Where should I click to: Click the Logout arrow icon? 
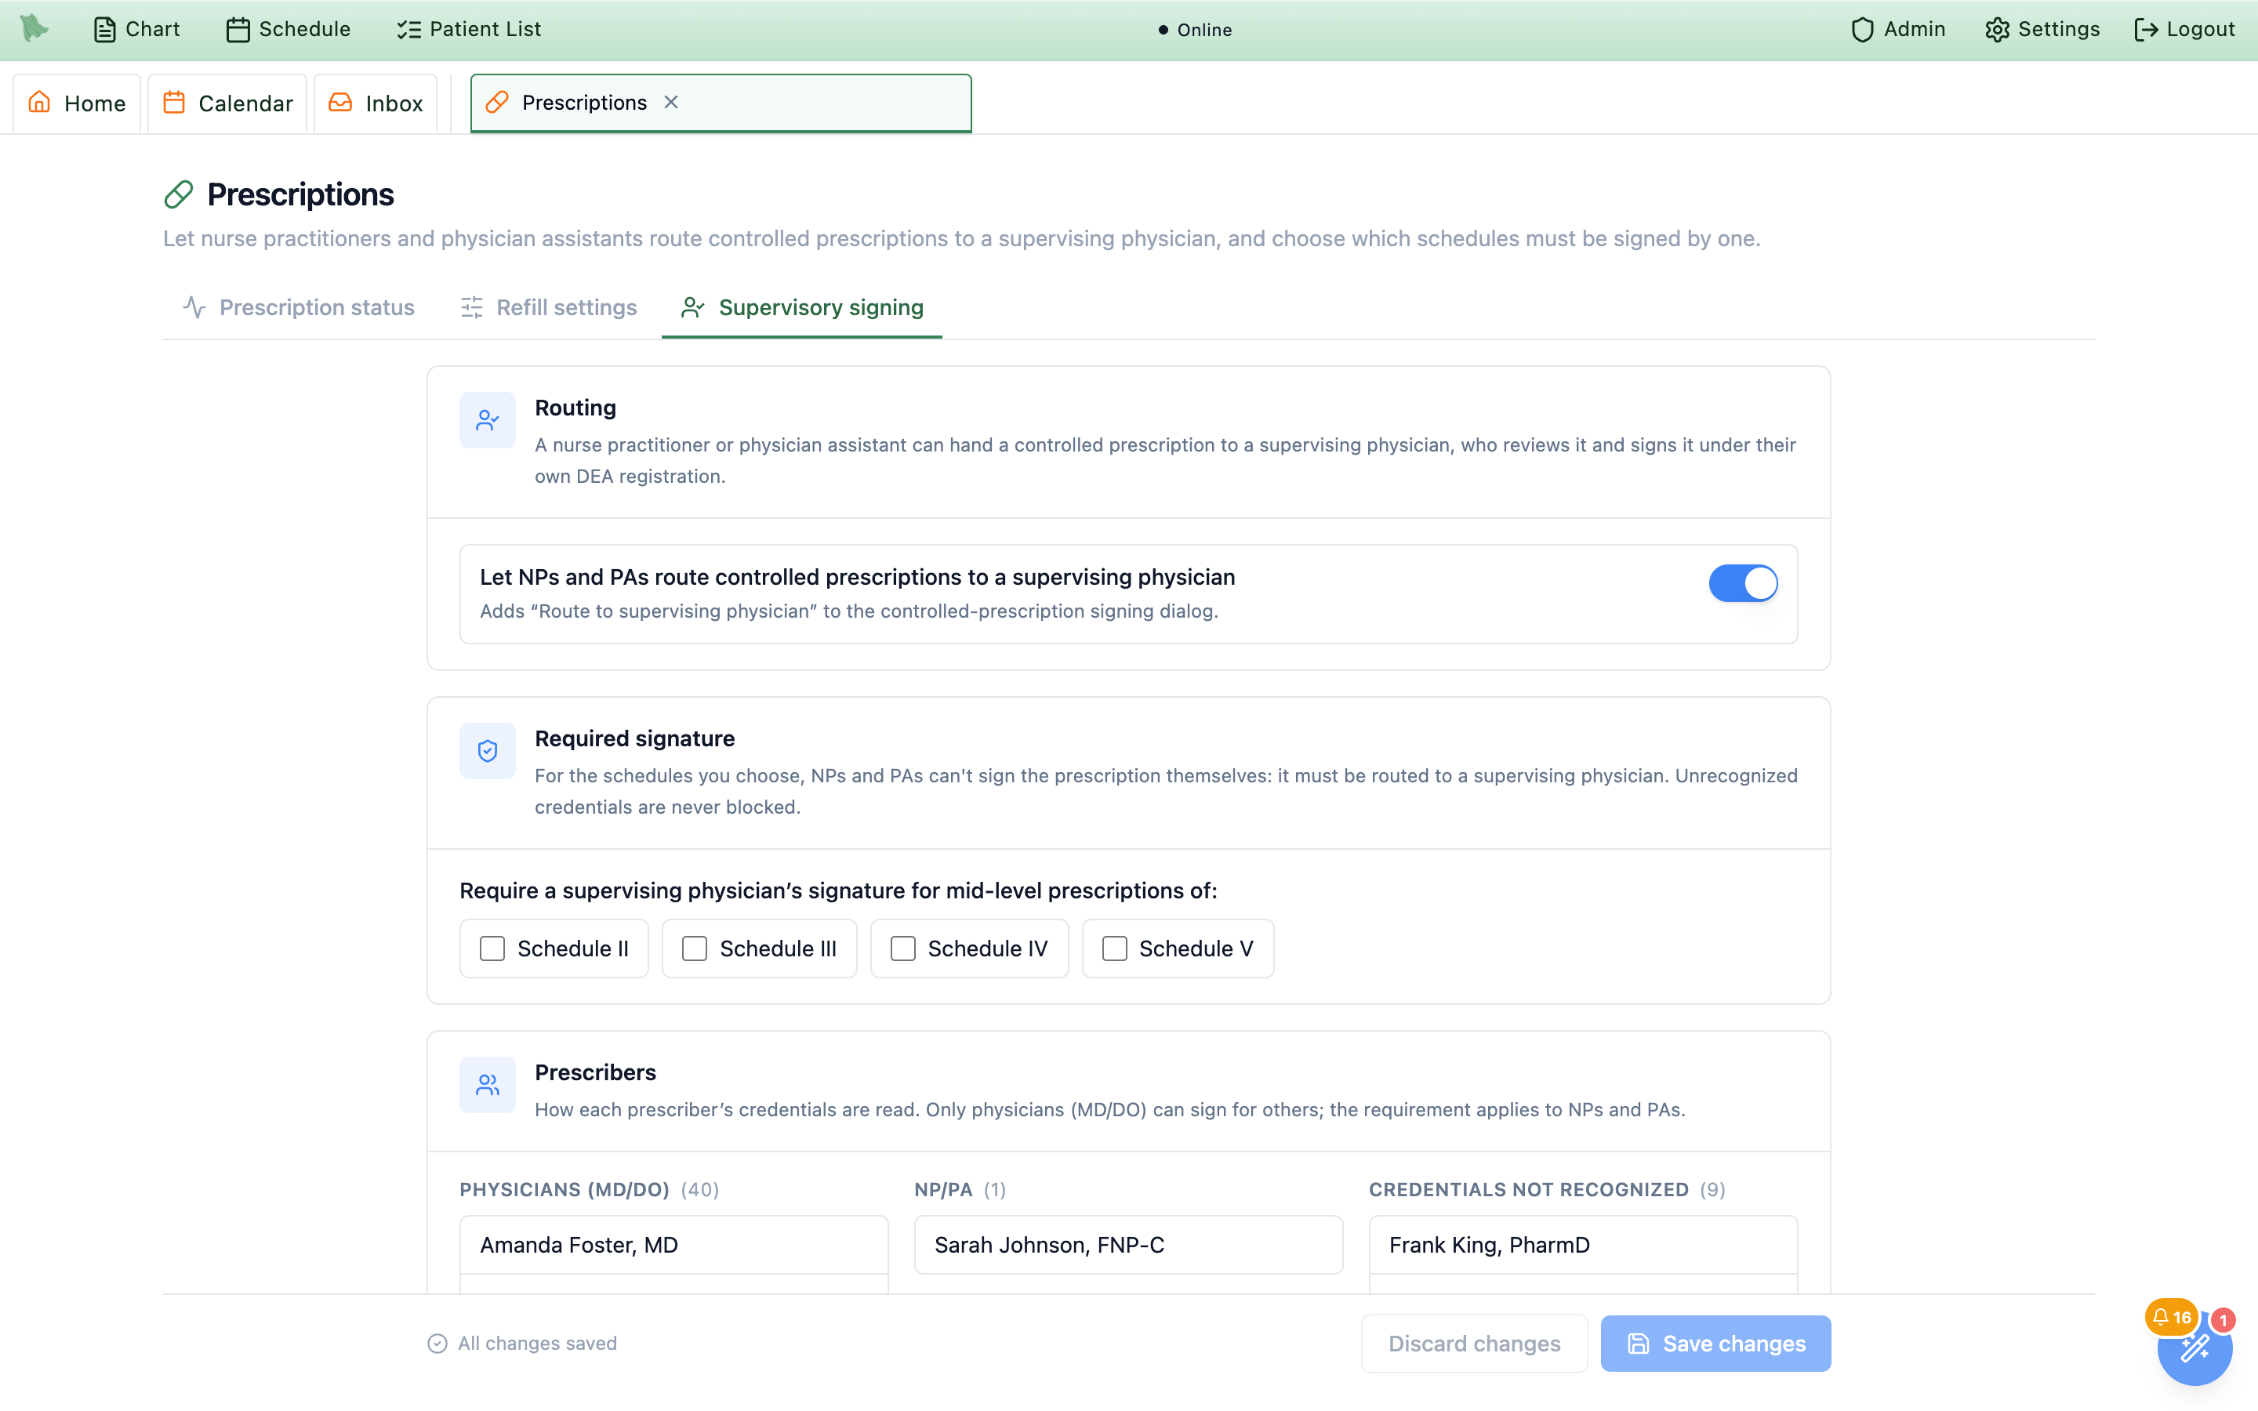point(2146,30)
